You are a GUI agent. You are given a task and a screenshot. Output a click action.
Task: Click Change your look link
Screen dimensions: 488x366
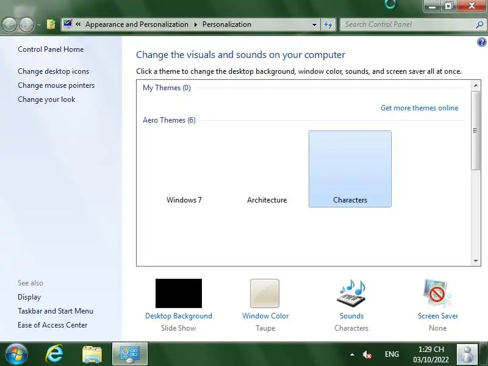pos(46,99)
